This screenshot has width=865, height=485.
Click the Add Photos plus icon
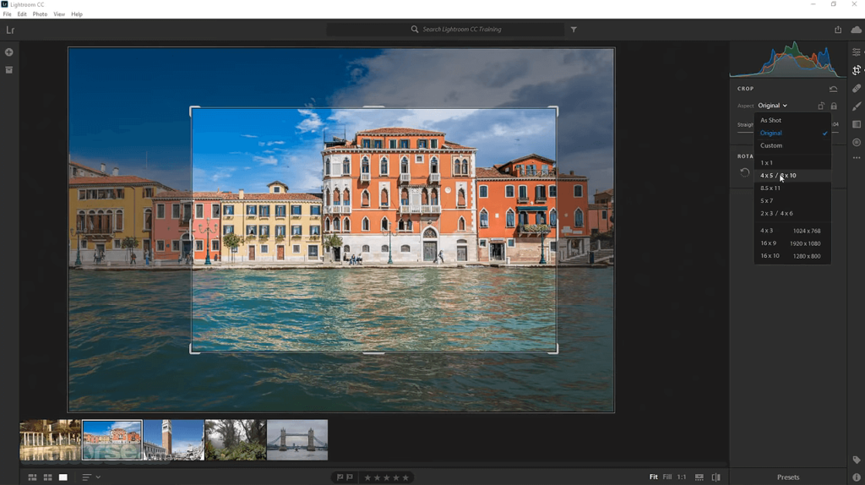coord(9,52)
